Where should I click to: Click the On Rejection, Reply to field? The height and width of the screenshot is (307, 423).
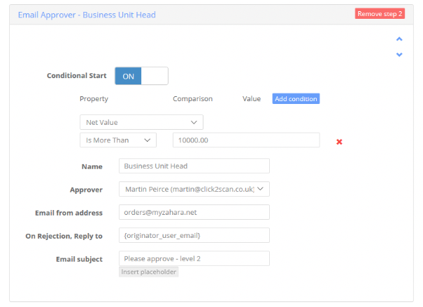194,235
